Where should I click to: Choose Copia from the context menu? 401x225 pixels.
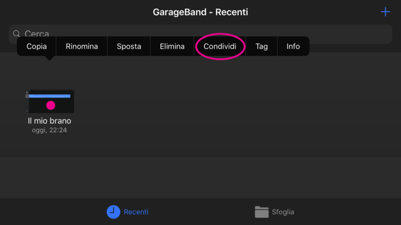click(x=36, y=46)
